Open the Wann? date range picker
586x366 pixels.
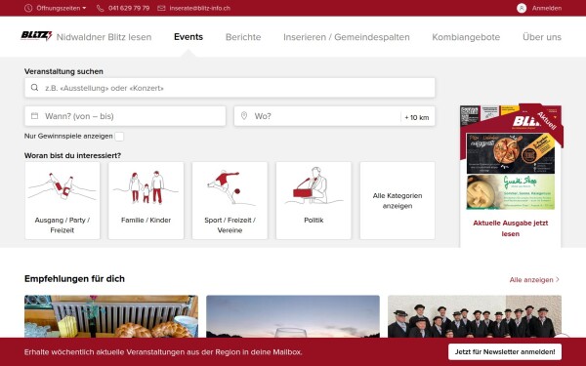125,116
